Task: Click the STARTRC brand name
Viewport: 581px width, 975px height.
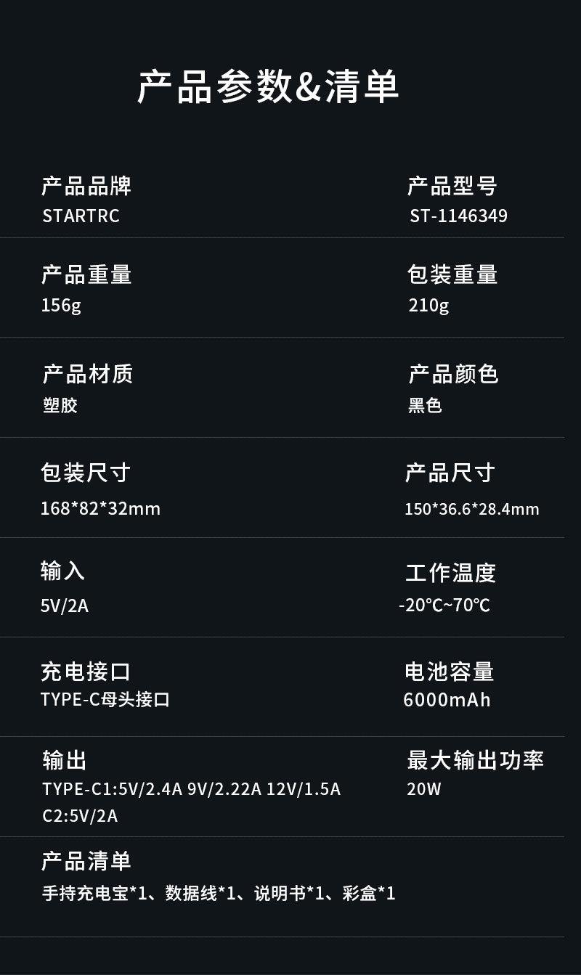Action: tap(81, 216)
